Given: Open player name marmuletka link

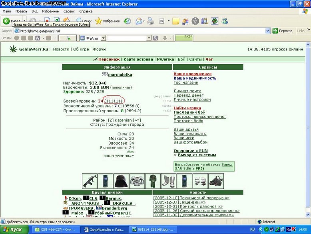Looking at the screenshot, I should point(120,75).
